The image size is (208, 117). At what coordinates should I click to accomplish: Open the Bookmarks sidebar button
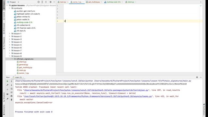(x=4, y=110)
